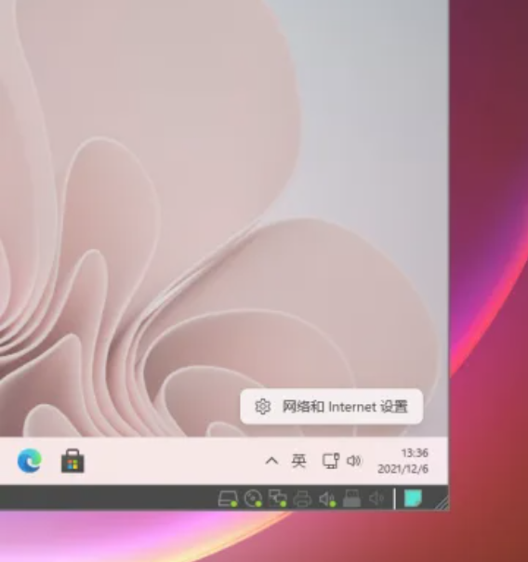The image size is (528, 562).
Task: Click the CD/DVD drive status icon
Action: [x=253, y=499]
